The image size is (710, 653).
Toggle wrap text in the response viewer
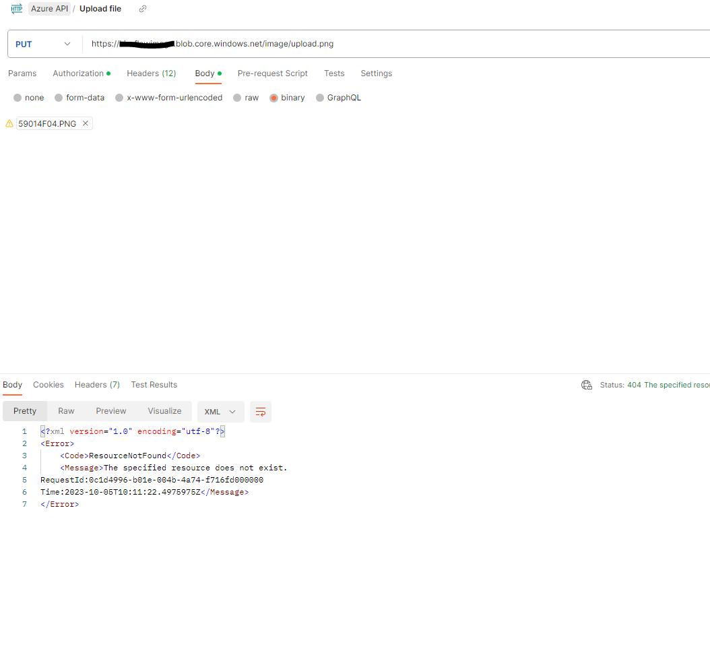261,411
